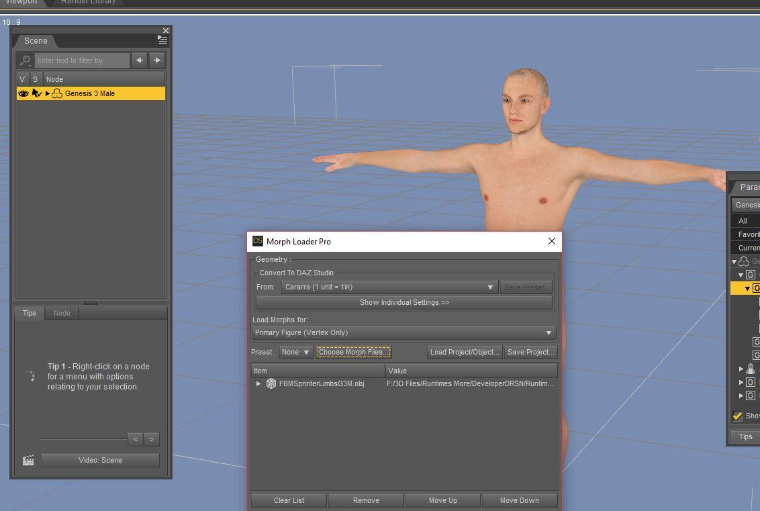Toggle visibility eye for Genesis 3 Male
Image resolution: width=760 pixels, height=511 pixels.
pos(23,93)
